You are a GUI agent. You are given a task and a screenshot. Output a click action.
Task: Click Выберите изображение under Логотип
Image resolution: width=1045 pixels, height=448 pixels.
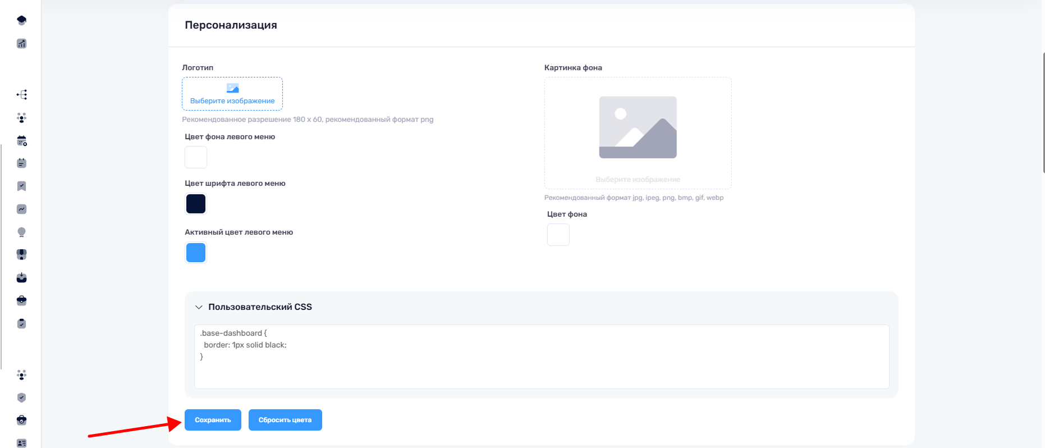point(232,94)
